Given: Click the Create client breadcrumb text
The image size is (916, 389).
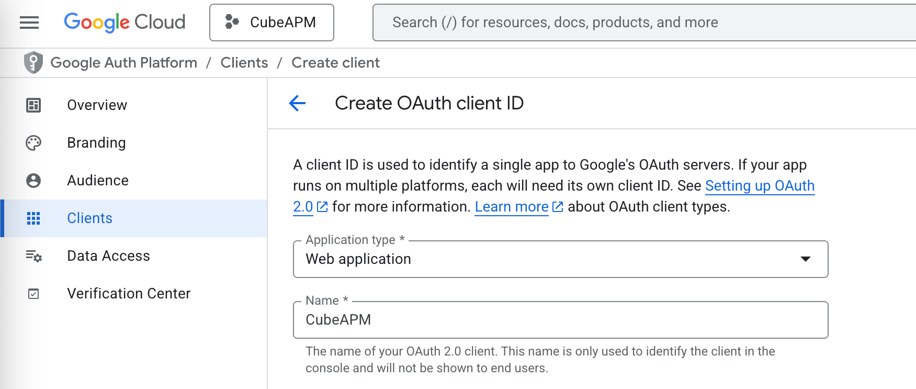Looking at the screenshot, I should [x=335, y=63].
